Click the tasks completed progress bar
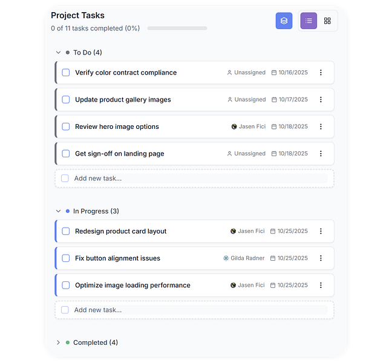Screen dimensions: 392x363 tap(177, 28)
